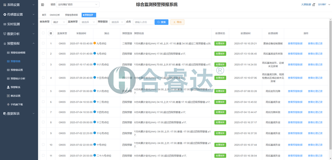
Task: Click the 点名 input field
Action: point(143,22)
